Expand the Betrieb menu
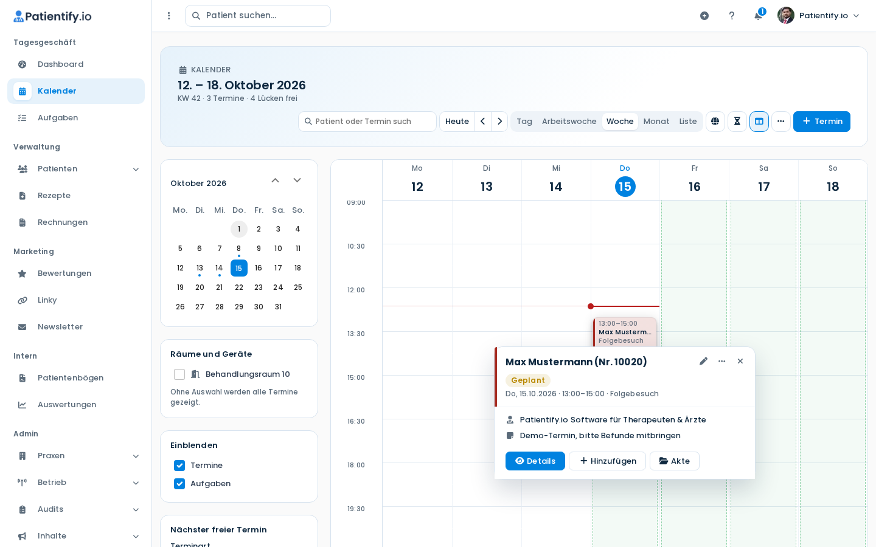 click(x=76, y=483)
